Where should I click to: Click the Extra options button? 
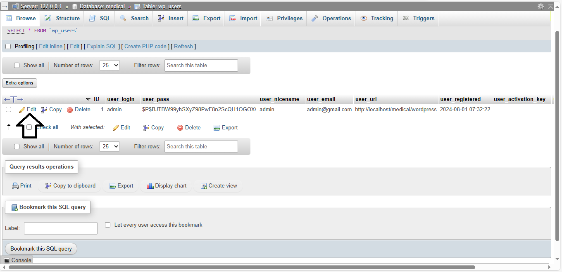point(19,83)
